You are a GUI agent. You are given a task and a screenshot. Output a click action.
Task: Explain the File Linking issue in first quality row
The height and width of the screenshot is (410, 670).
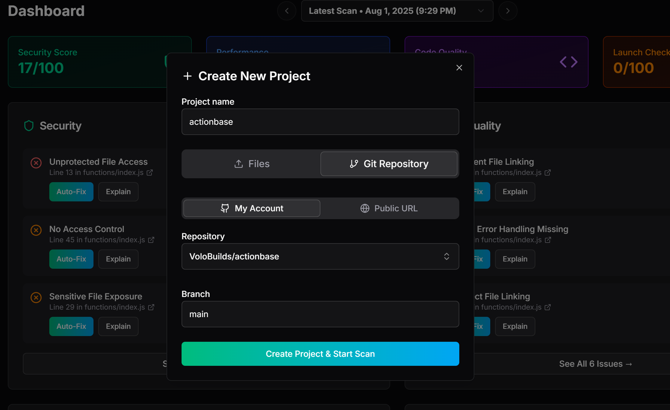[x=515, y=192]
